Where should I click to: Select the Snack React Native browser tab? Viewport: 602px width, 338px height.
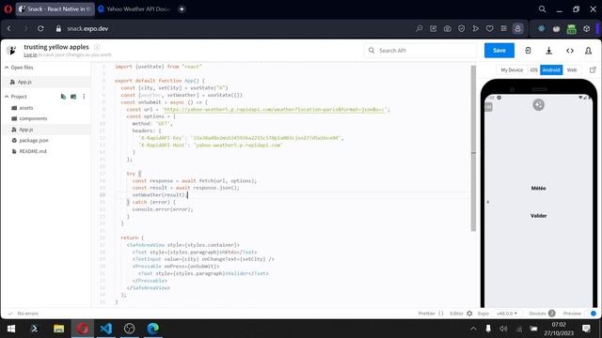click(55, 8)
